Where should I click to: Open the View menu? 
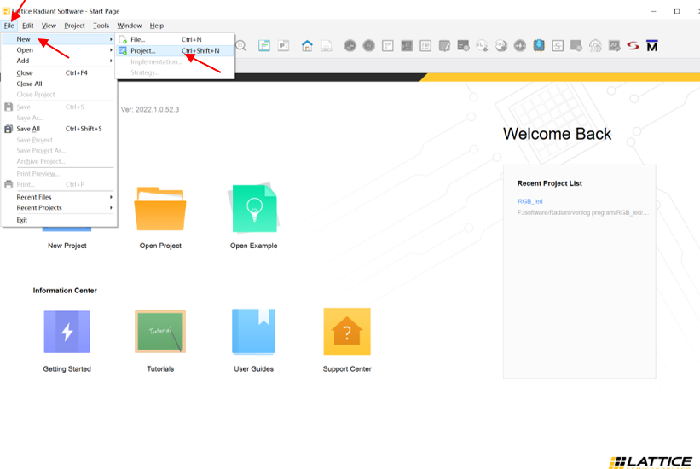[49, 26]
